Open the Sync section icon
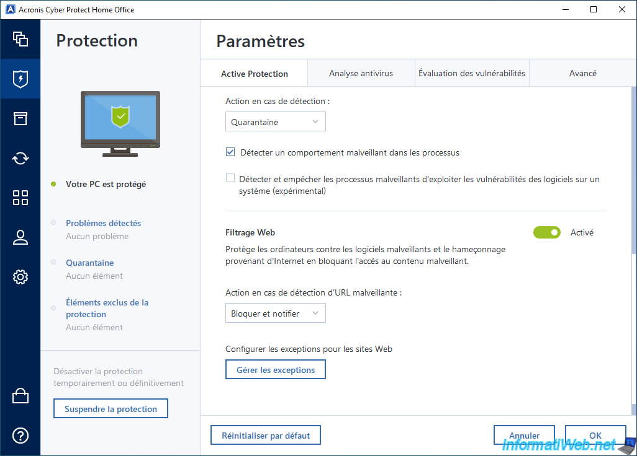Screen dimensions: 637x456 [20, 158]
